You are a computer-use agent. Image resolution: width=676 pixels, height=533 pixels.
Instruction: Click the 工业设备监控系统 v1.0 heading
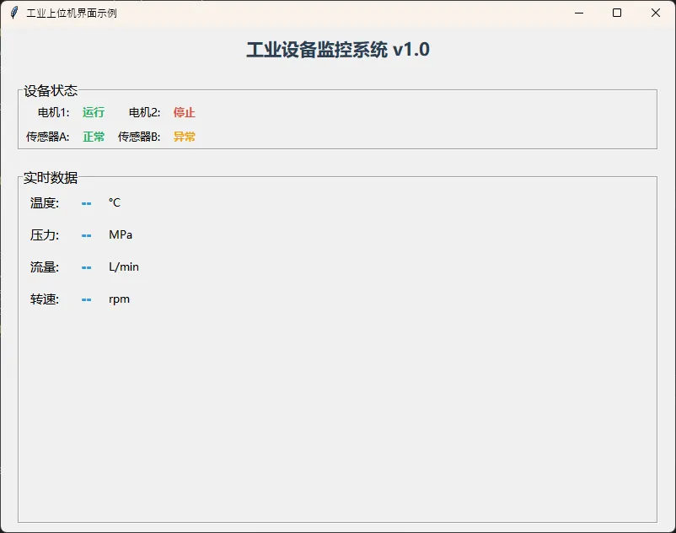[338, 50]
